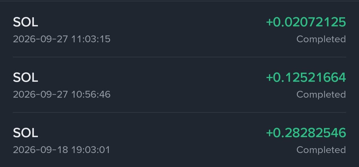
Task: Click the SOL label above 2026-09-18 19:03:01
Action: pyautogui.click(x=25, y=133)
